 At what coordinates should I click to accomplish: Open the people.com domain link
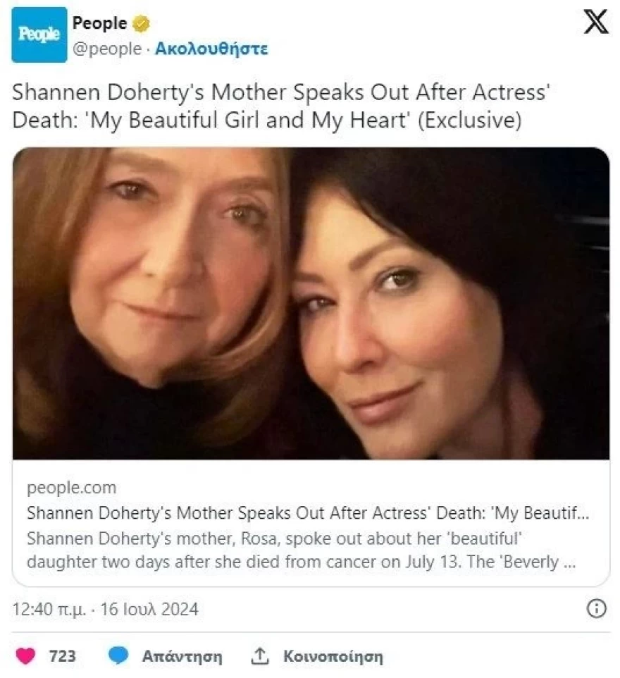click(x=71, y=488)
